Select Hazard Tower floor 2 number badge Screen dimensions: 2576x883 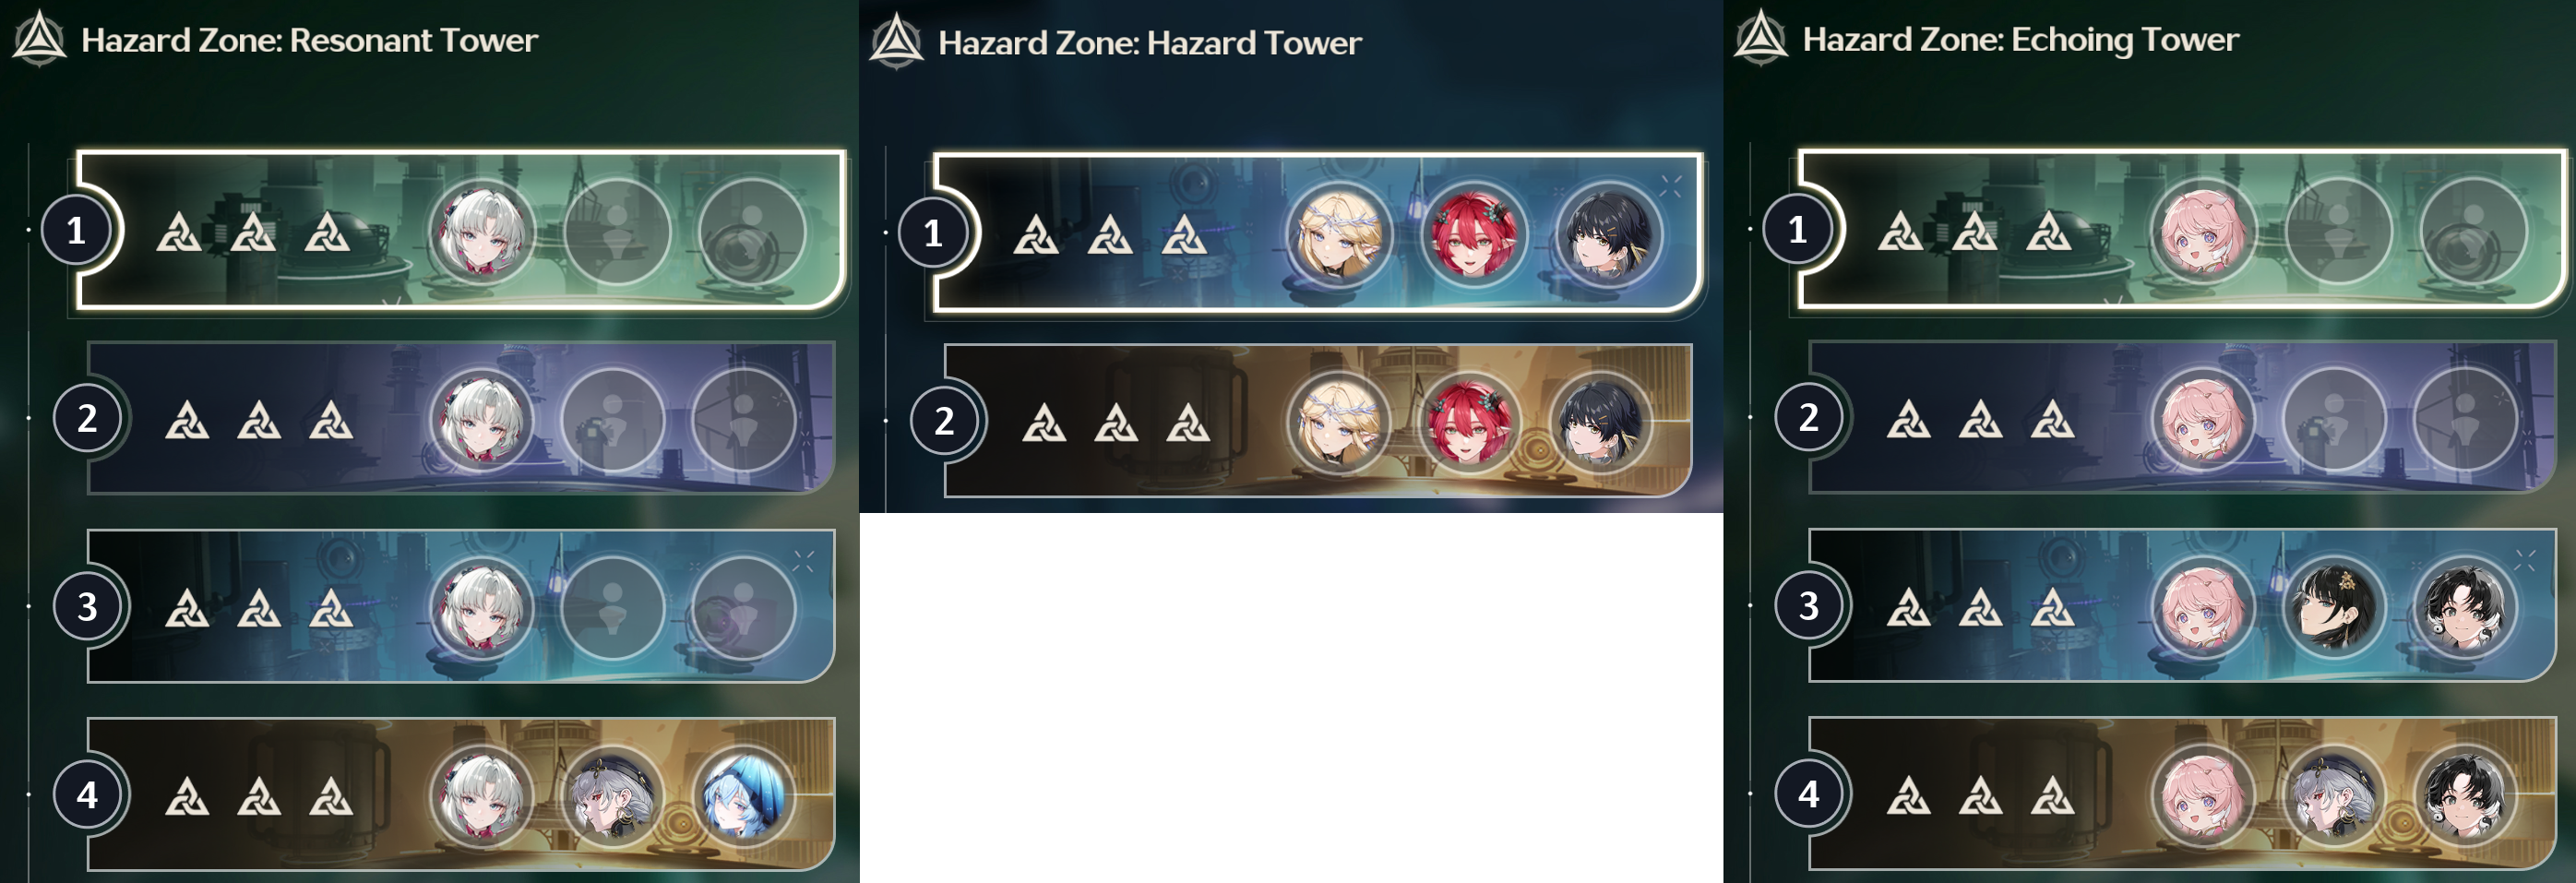click(x=944, y=421)
